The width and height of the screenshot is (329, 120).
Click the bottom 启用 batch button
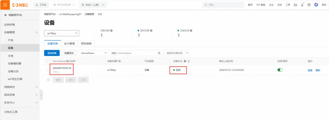point(83,80)
